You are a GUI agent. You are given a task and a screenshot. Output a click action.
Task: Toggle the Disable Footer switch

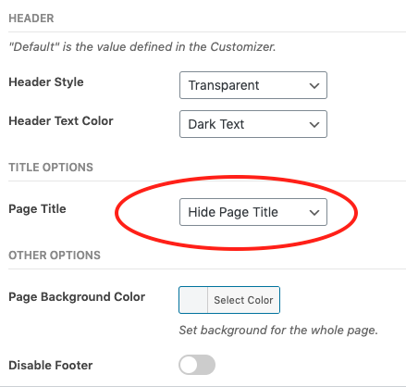(197, 365)
